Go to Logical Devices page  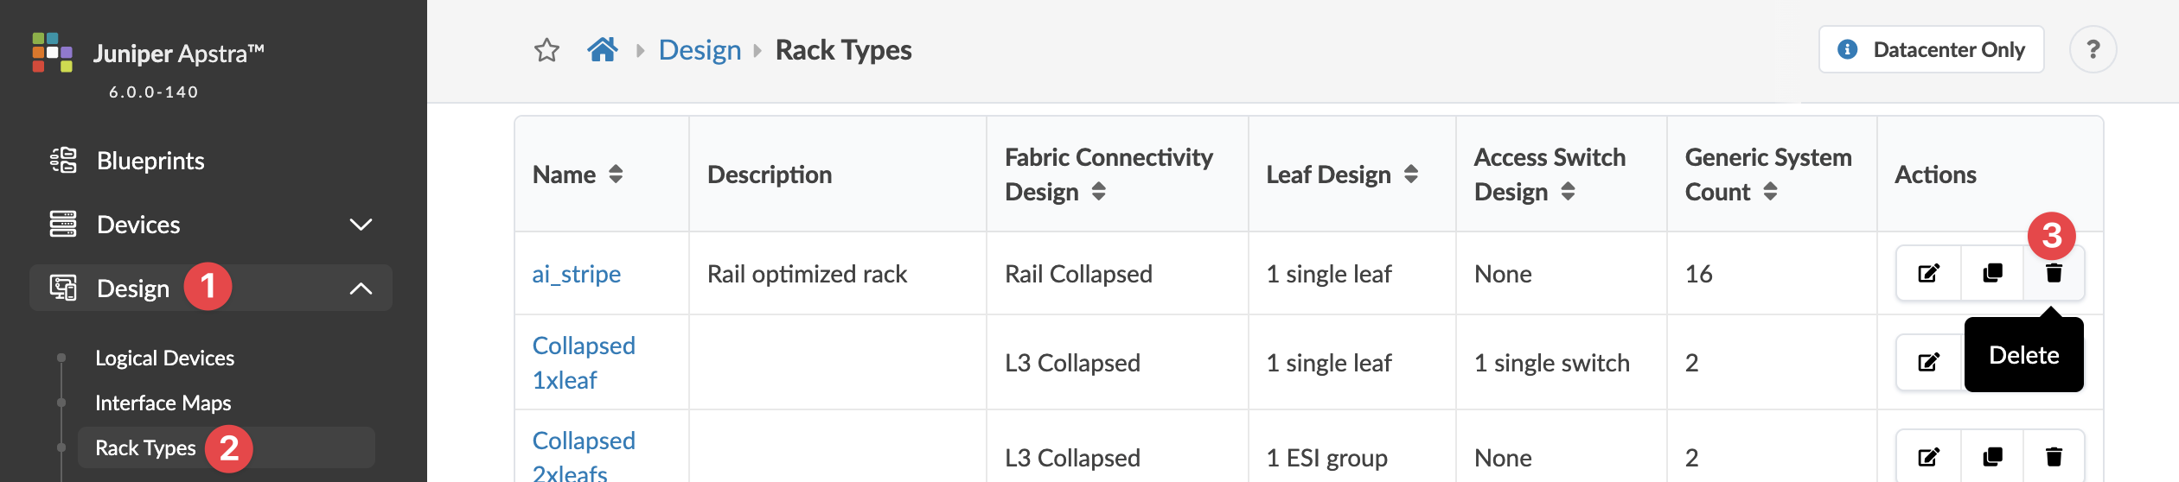point(164,358)
